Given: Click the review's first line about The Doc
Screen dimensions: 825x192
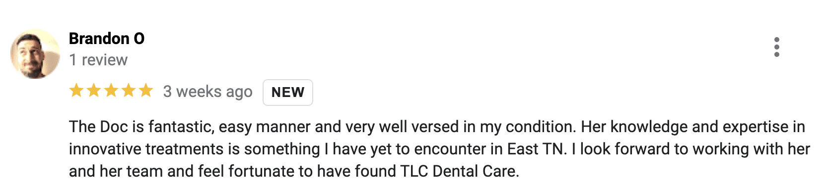Looking at the screenshot, I should [437, 127].
